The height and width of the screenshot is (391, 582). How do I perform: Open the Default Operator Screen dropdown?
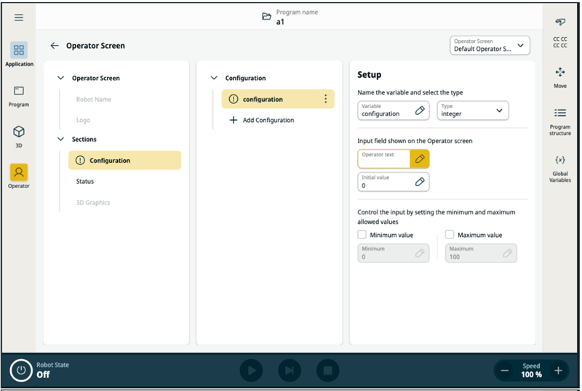coord(490,46)
